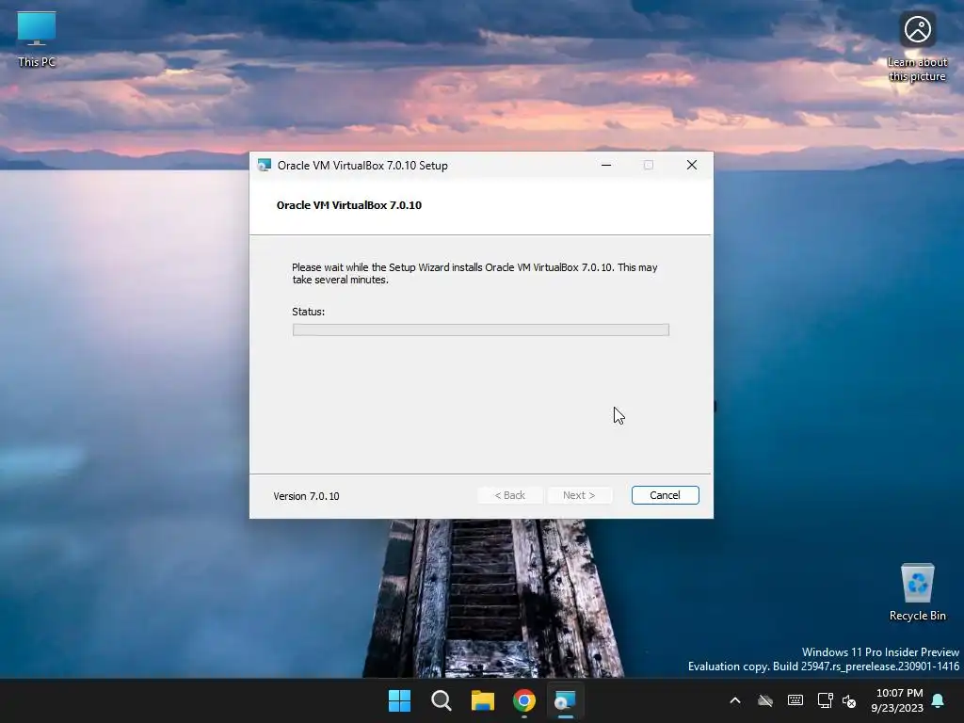Close the VirtualBox Setup window
The height and width of the screenshot is (723, 964).
click(692, 165)
